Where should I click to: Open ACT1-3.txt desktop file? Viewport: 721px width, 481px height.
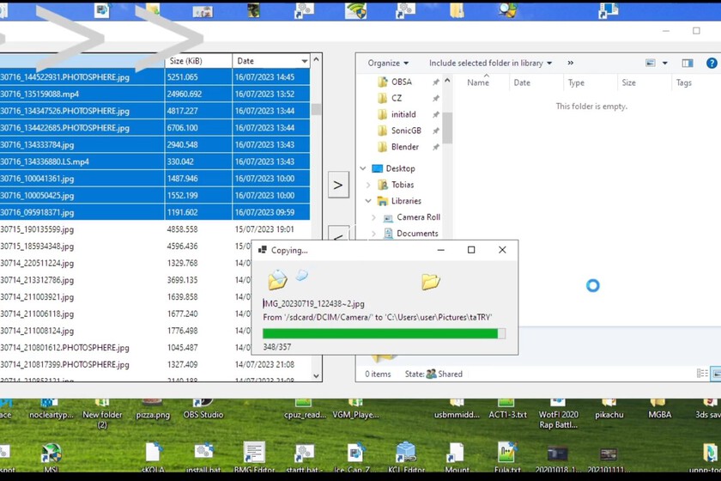point(507,409)
